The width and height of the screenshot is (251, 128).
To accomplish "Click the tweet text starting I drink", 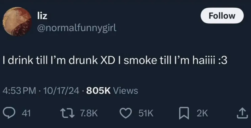I will pyautogui.click(x=115, y=61).
